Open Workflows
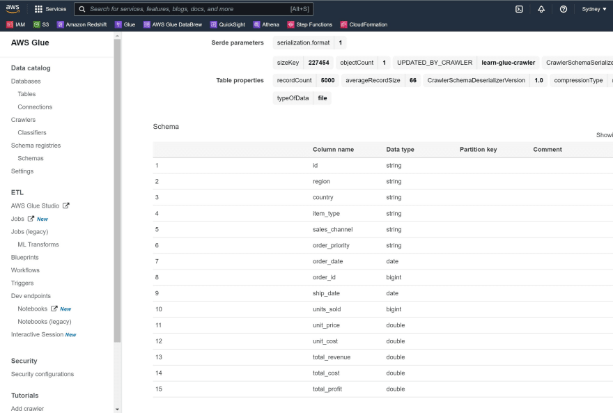The image size is (613, 413). (x=25, y=270)
